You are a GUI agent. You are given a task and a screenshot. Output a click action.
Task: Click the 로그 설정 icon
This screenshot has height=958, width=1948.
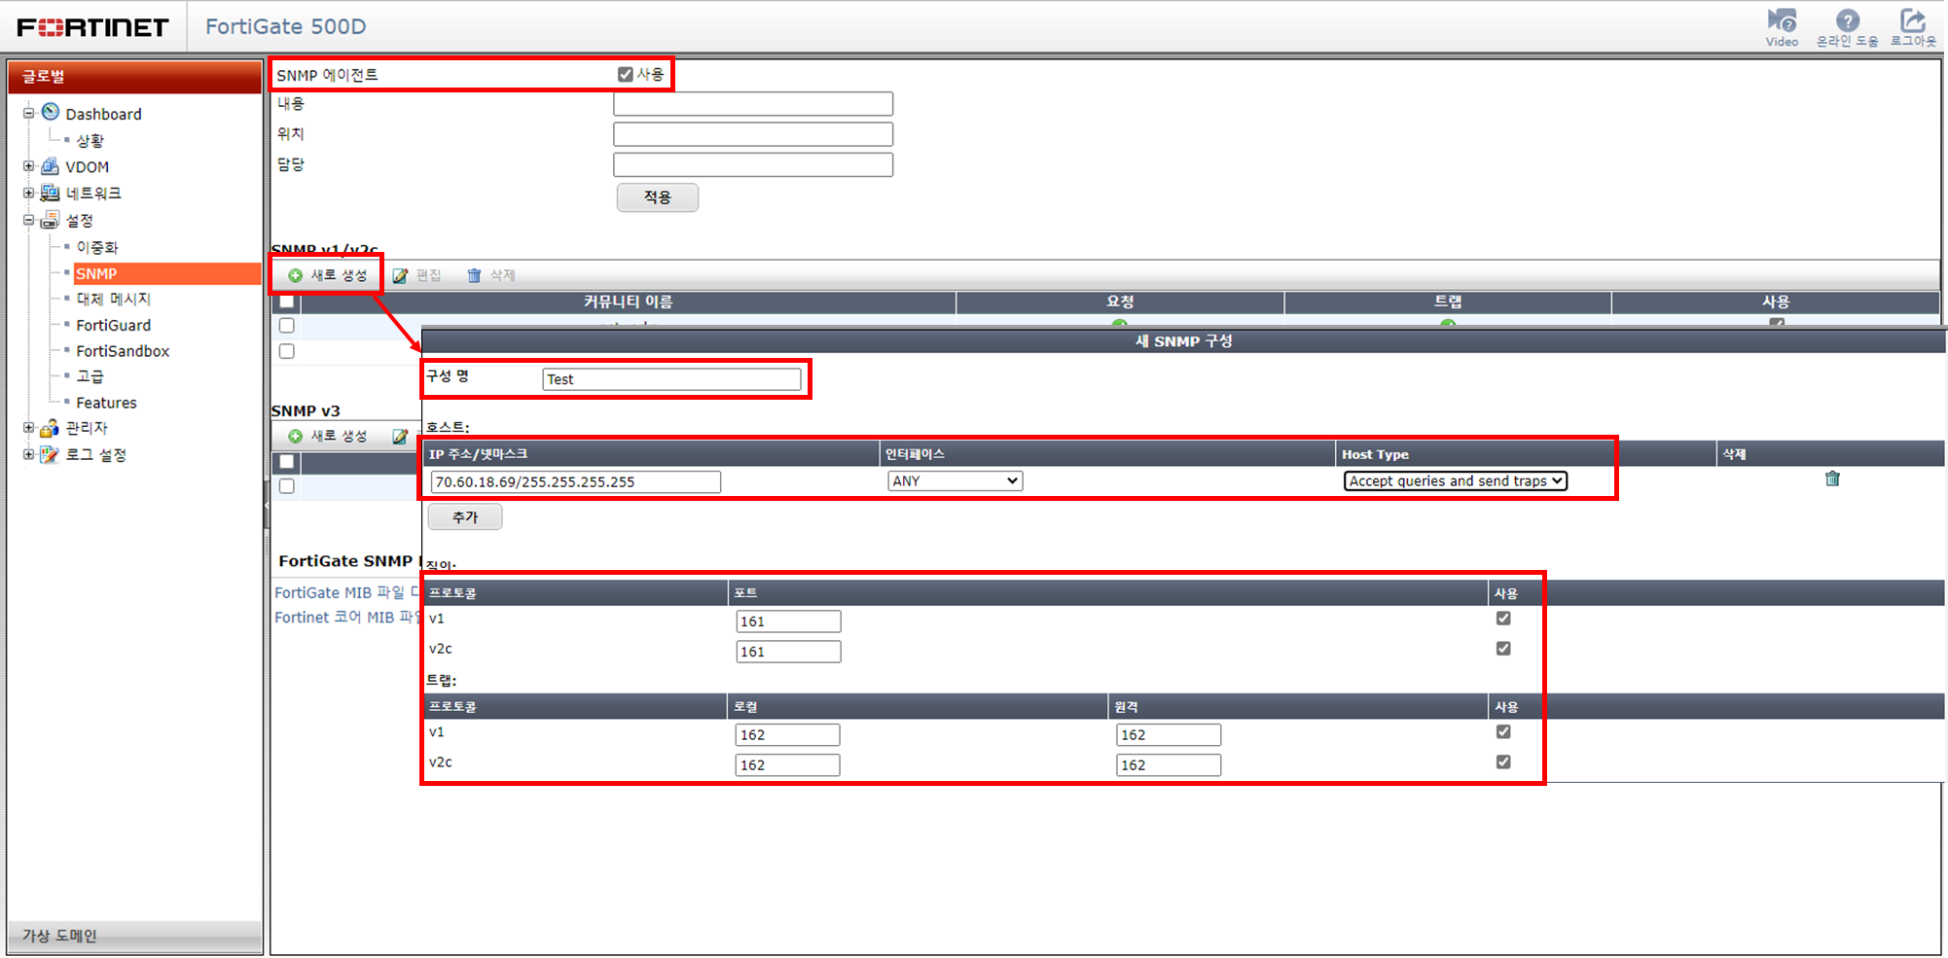point(50,454)
